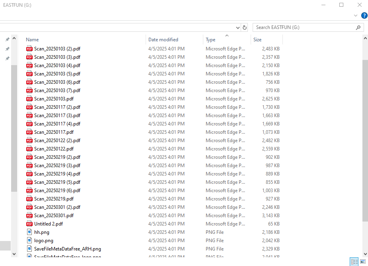
Task: Open Help using the blue question mark icon
Action: (364, 15)
